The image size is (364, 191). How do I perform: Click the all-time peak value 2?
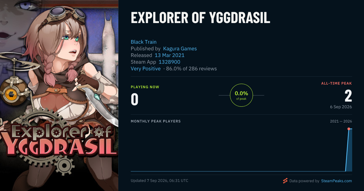[x=348, y=96]
